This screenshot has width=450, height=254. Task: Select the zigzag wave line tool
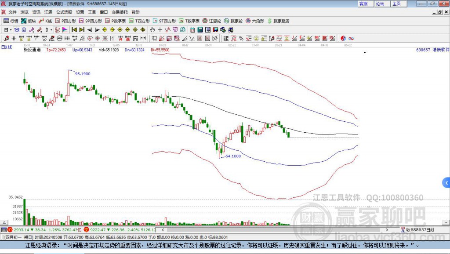192,39
